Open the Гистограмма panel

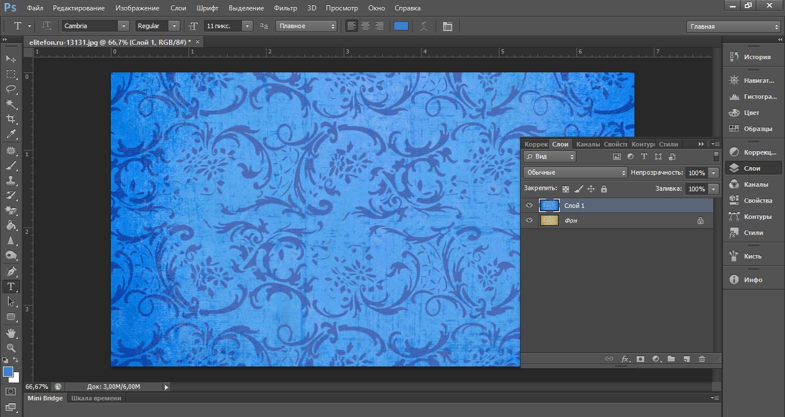pyautogui.click(x=753, y=96)
